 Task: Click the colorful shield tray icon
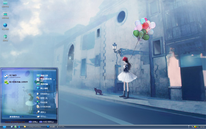pyautogui.click(x=195, y=127)
